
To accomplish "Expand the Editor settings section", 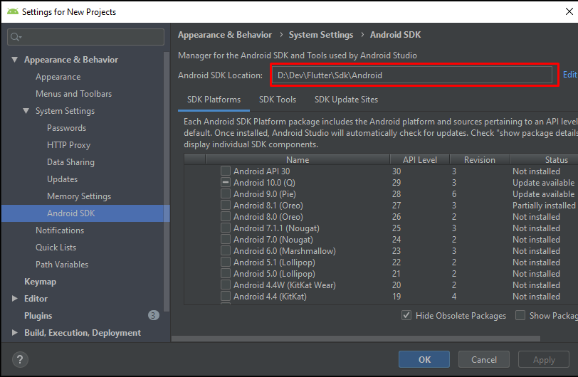I will point(15,299).
